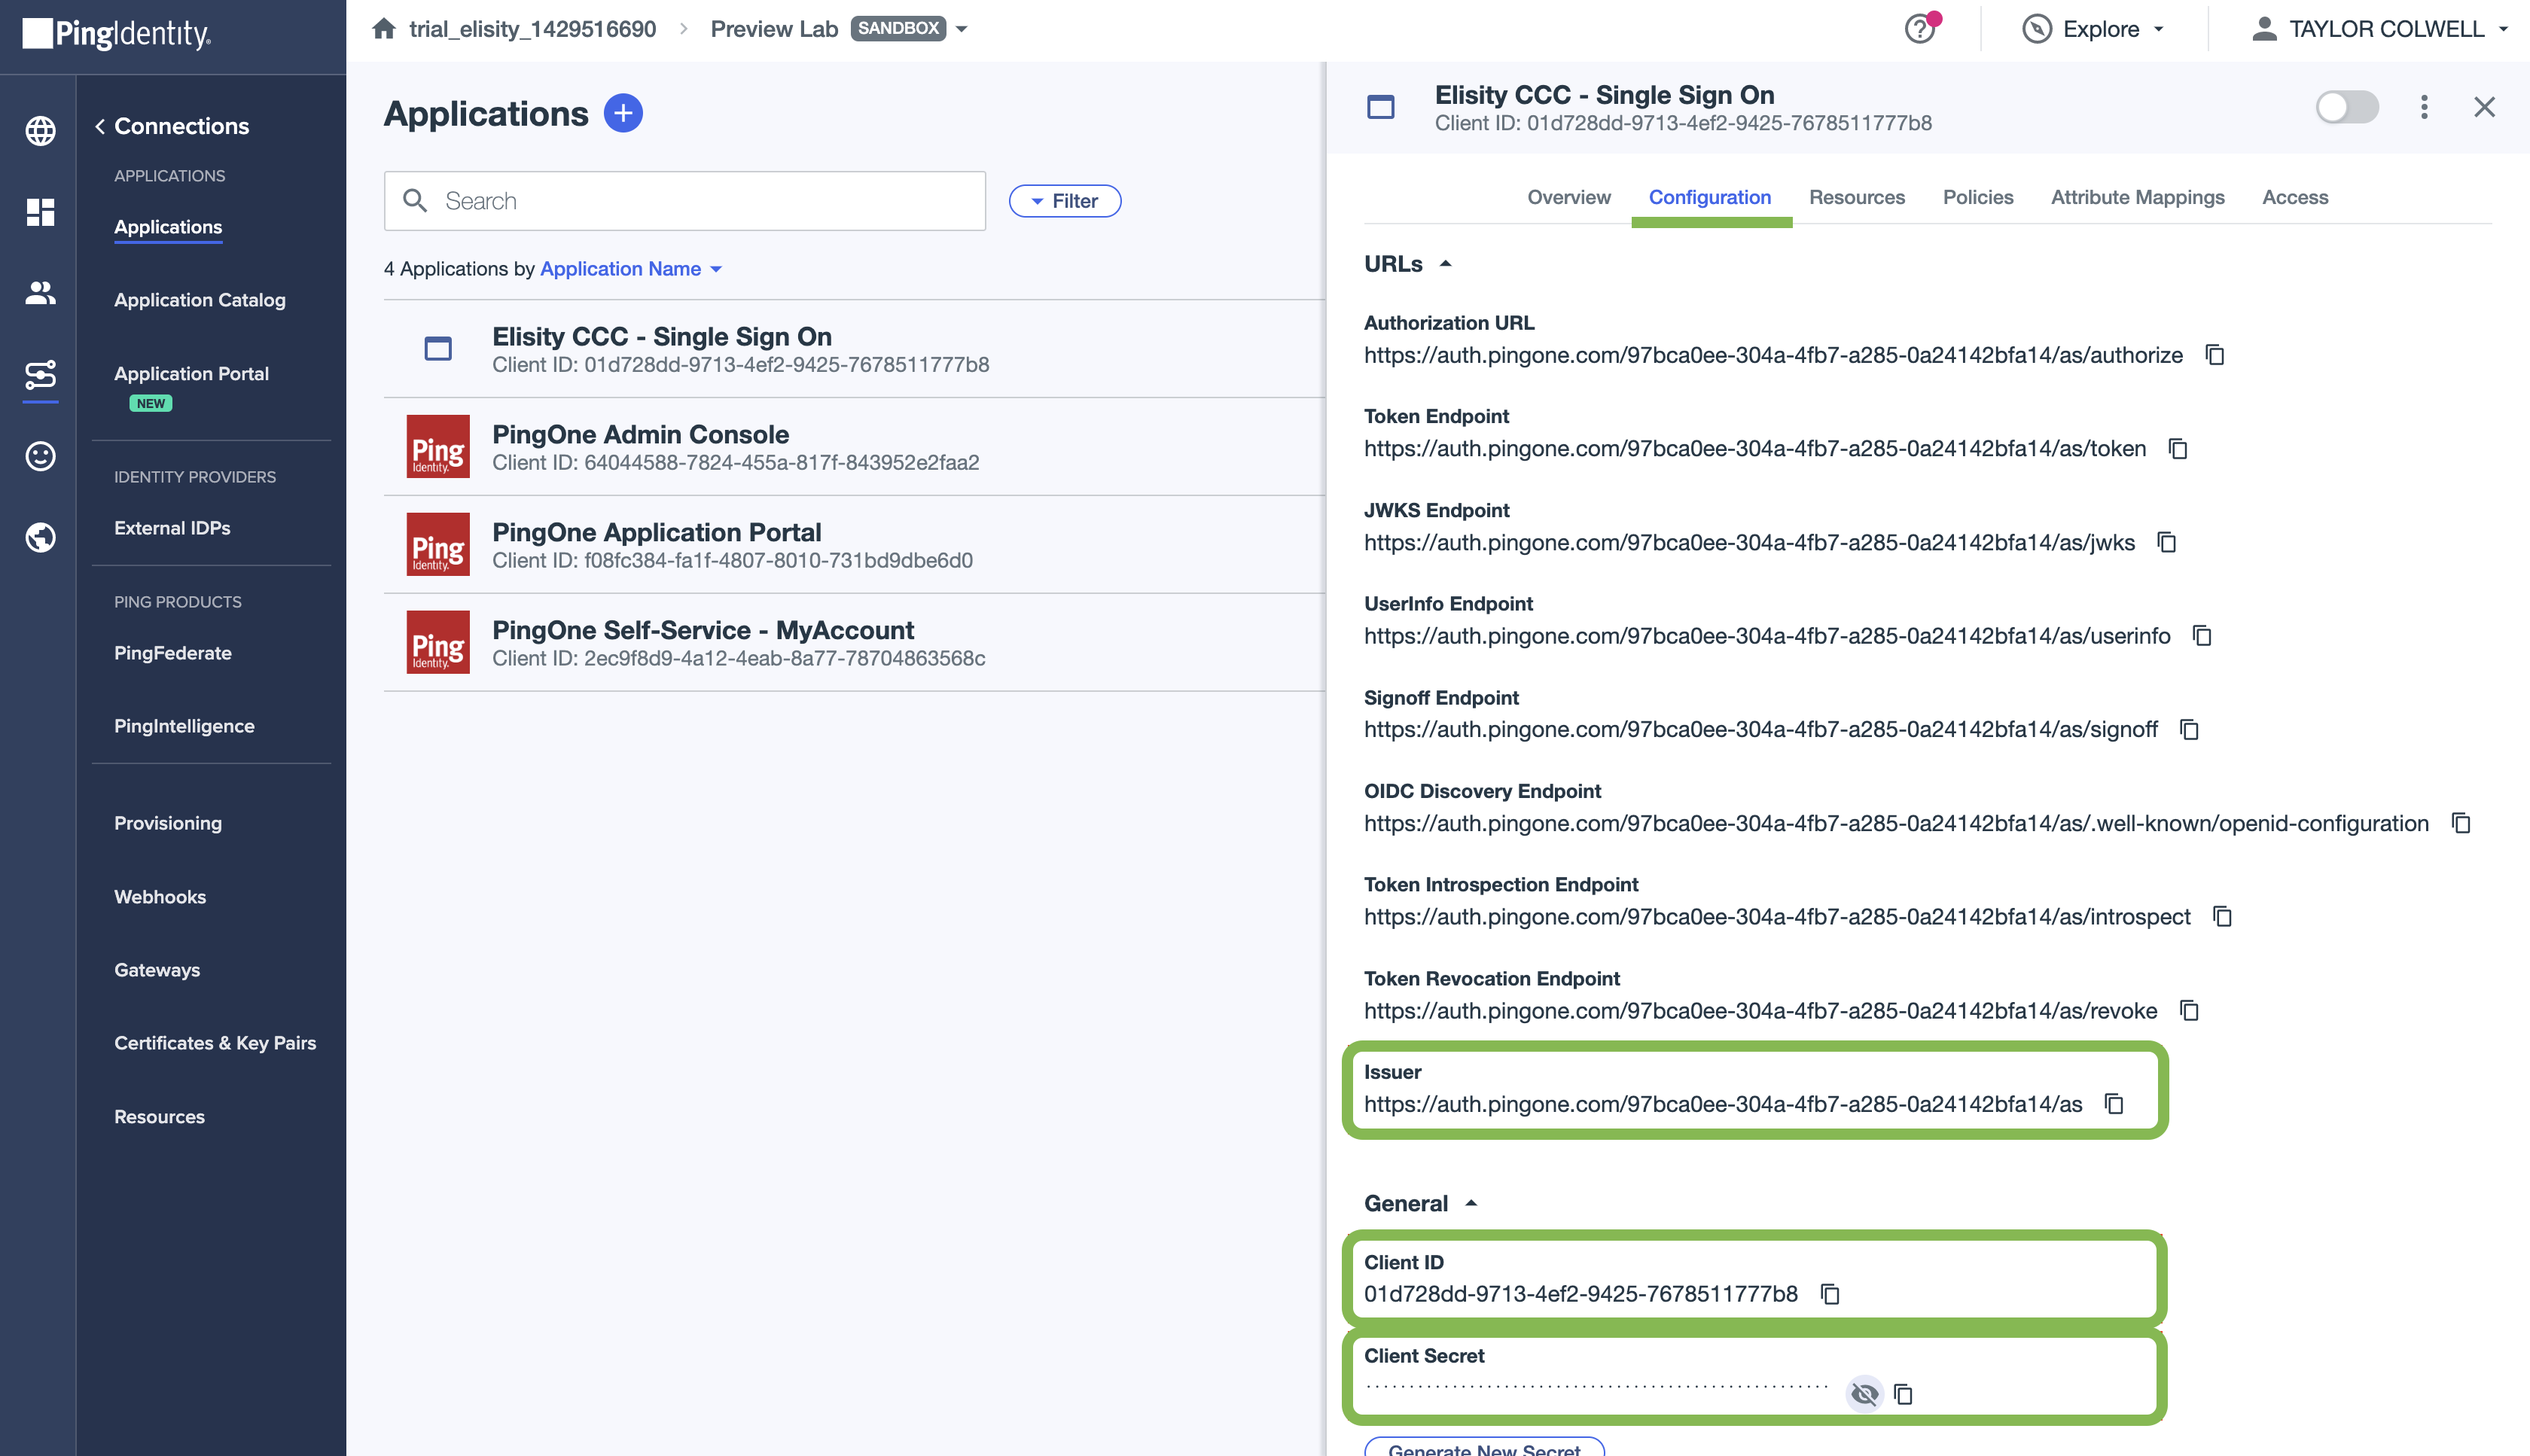
Task: Copy the Token Endpoint URL
Action: (2177, 449)
